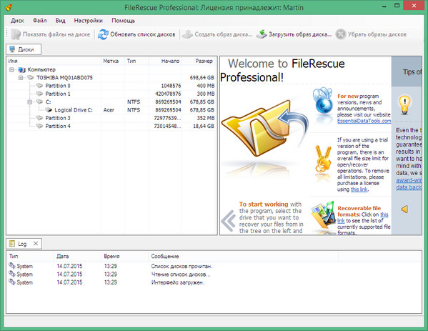Click the Имя column header
428x331 pixels.
54,61
